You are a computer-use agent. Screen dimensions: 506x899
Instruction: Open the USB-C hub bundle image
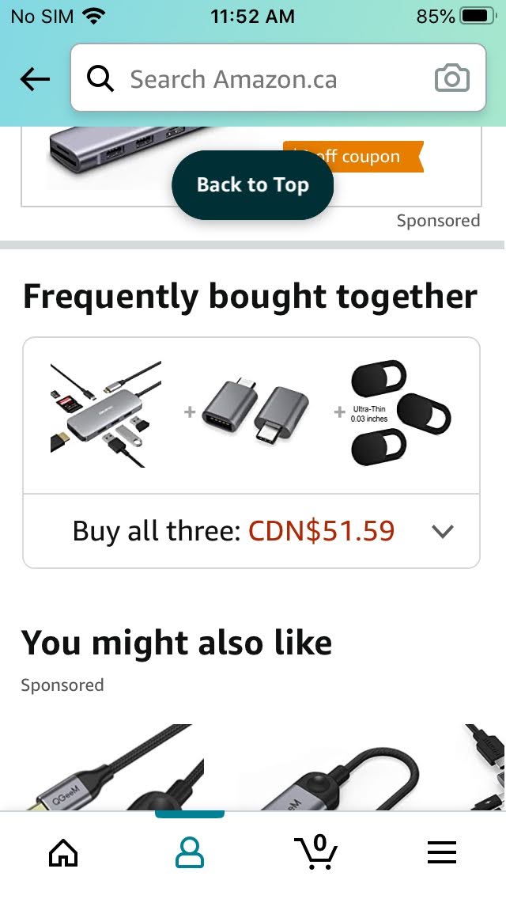(105, 414)
